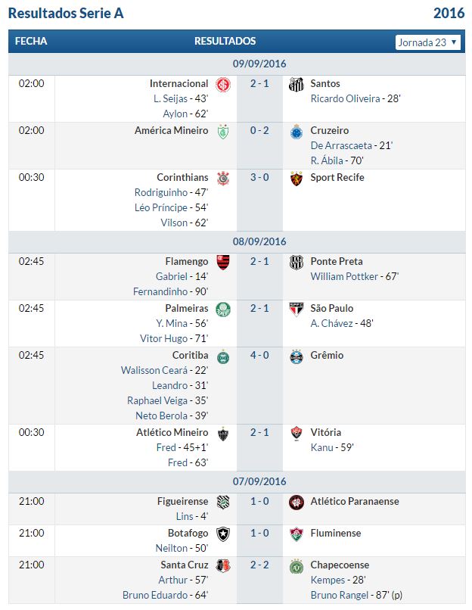Click the Santos club crest
Viewport: 472px width, 610px height.
(x=297, y=84)
